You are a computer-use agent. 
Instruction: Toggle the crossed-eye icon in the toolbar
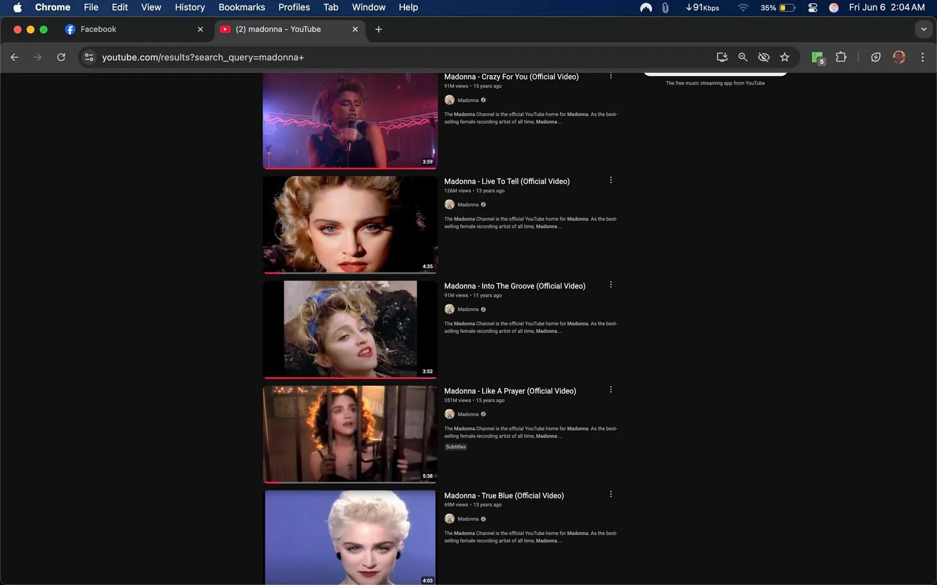(763, 57)
